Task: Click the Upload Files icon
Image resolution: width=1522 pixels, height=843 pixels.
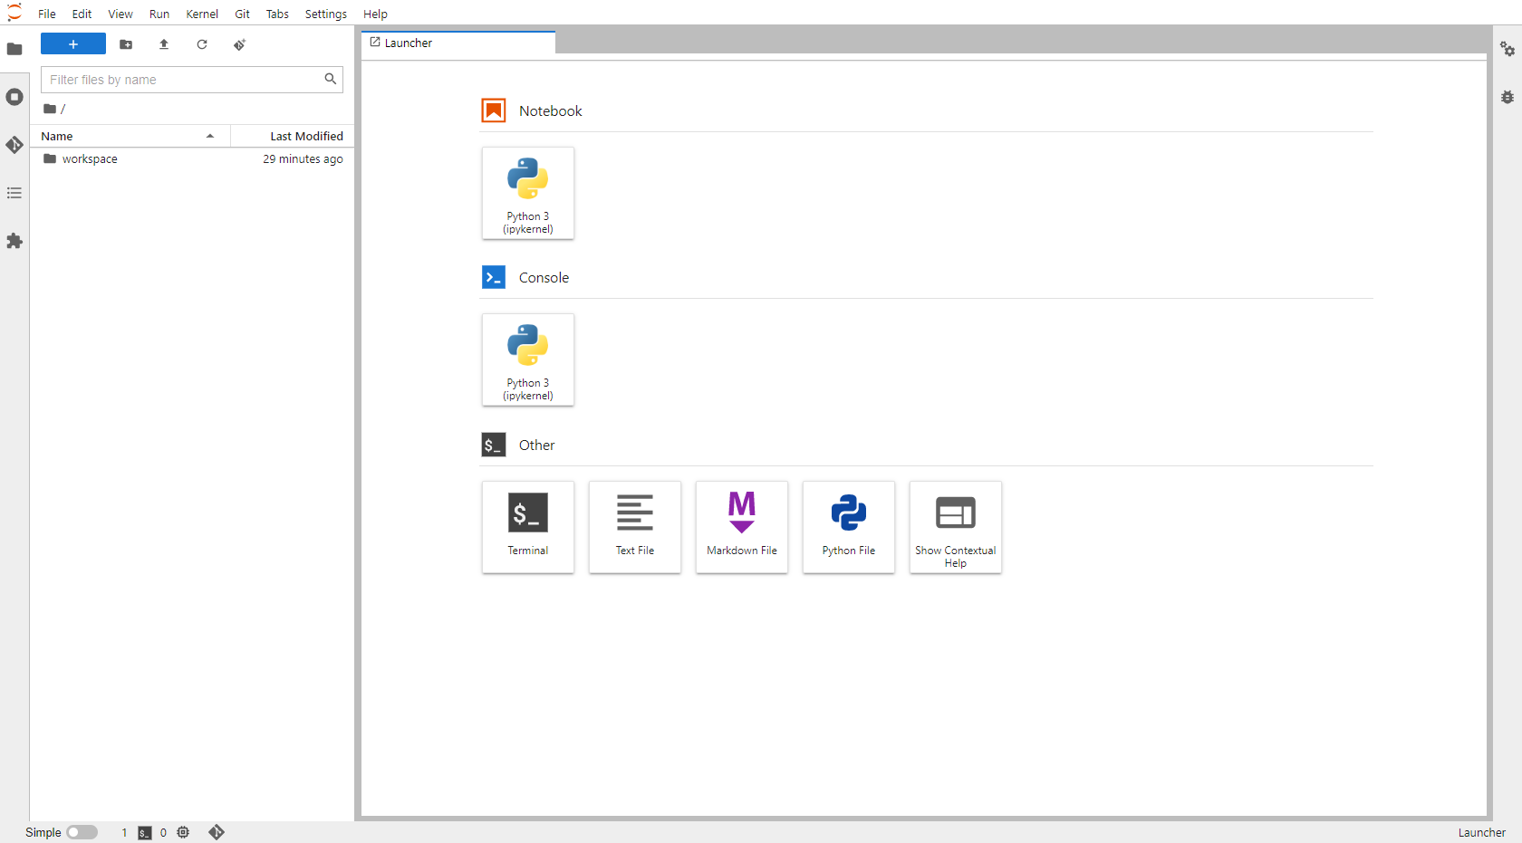Action: tap(164, 44)
